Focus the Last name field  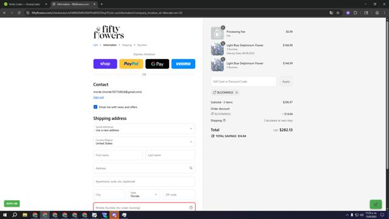[170, 155]
